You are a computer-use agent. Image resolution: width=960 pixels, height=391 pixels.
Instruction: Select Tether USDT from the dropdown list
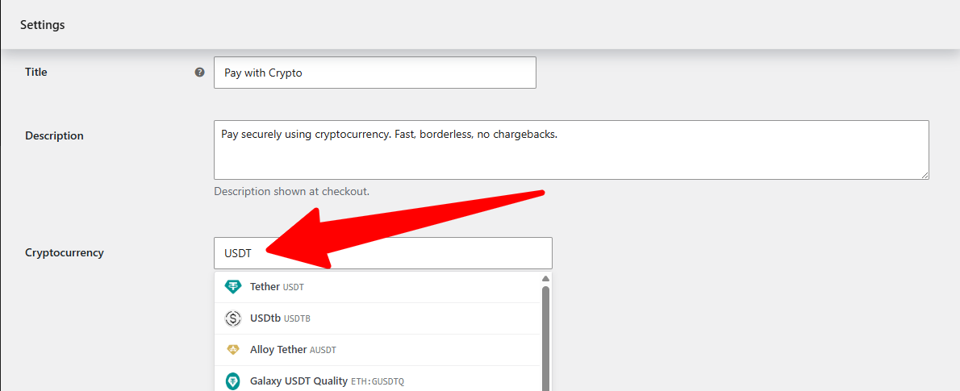pyautogui.click(x=378, y=286)
